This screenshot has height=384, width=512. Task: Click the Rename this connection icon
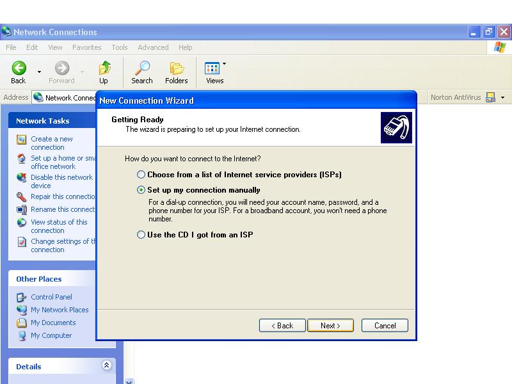22,209
